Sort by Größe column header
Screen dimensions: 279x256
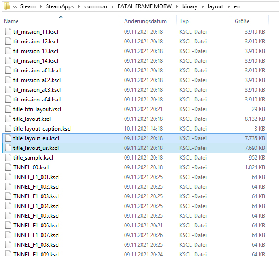tap(242, 21)
